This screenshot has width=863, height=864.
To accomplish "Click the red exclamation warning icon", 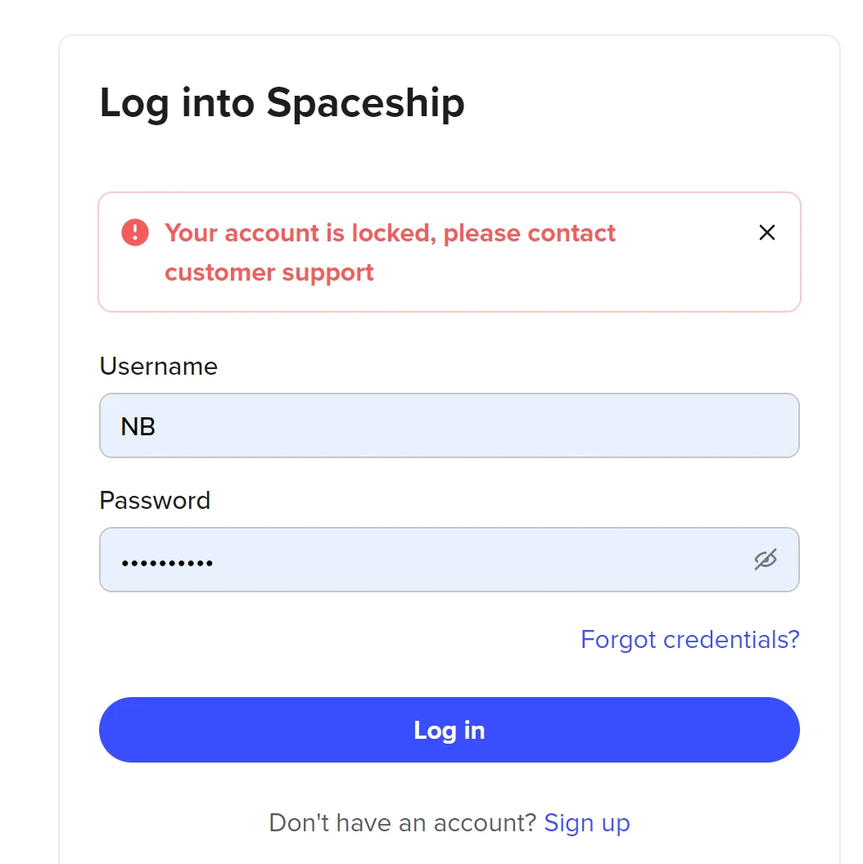I will (135, 232).
